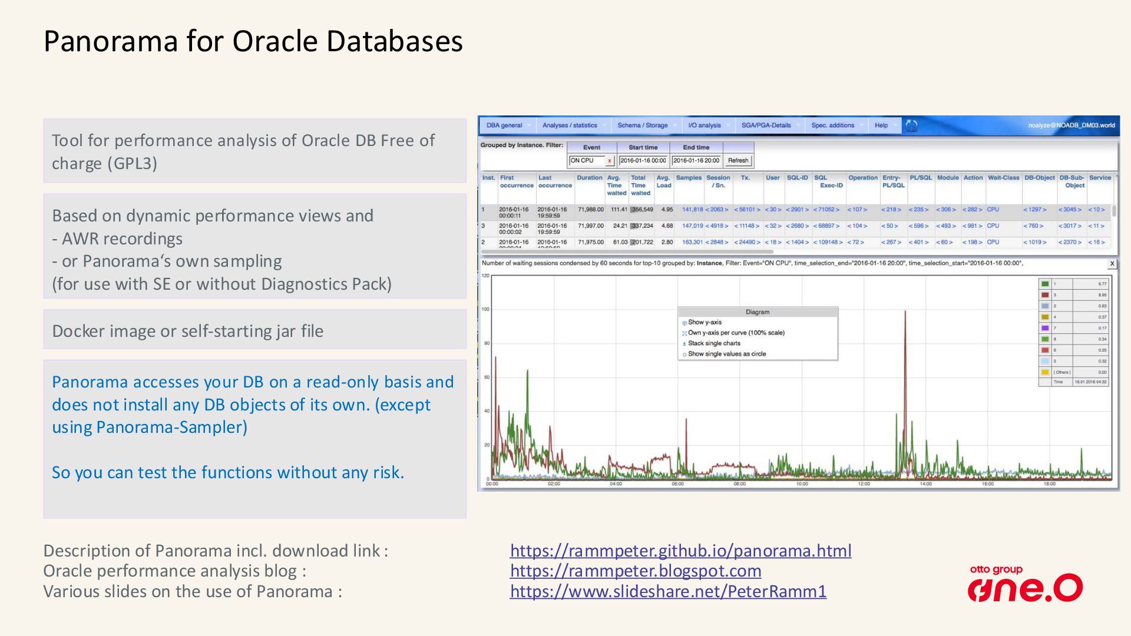Viewport: 1131px width, 636px height.
Task: Click the Stack single charts icon
Action: 684,344
